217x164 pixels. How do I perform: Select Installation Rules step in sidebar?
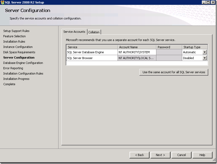pyautogui.click(x=14, y=42)
